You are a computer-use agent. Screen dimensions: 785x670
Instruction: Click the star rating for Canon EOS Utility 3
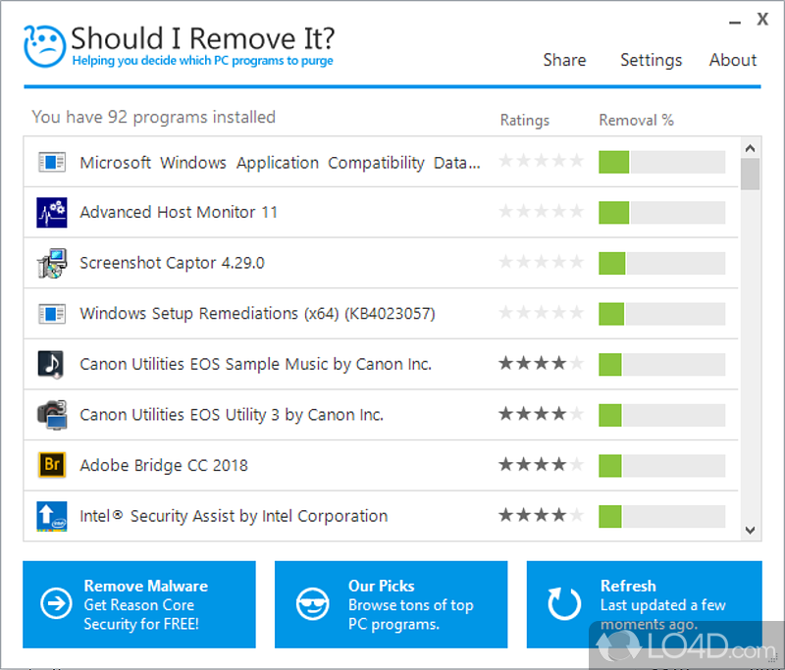pyautogui.click(x=542, y=414)
